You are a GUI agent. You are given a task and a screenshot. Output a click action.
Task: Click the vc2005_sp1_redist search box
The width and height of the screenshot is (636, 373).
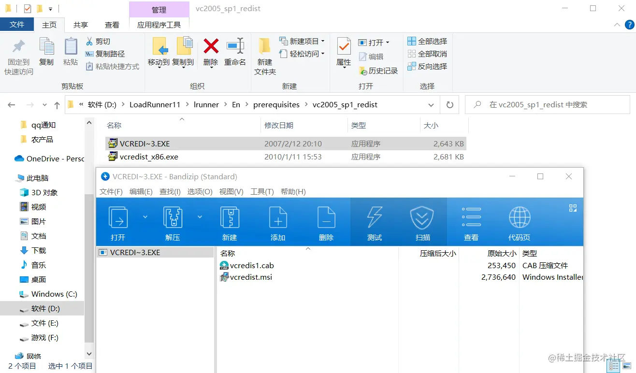point(548,105)
